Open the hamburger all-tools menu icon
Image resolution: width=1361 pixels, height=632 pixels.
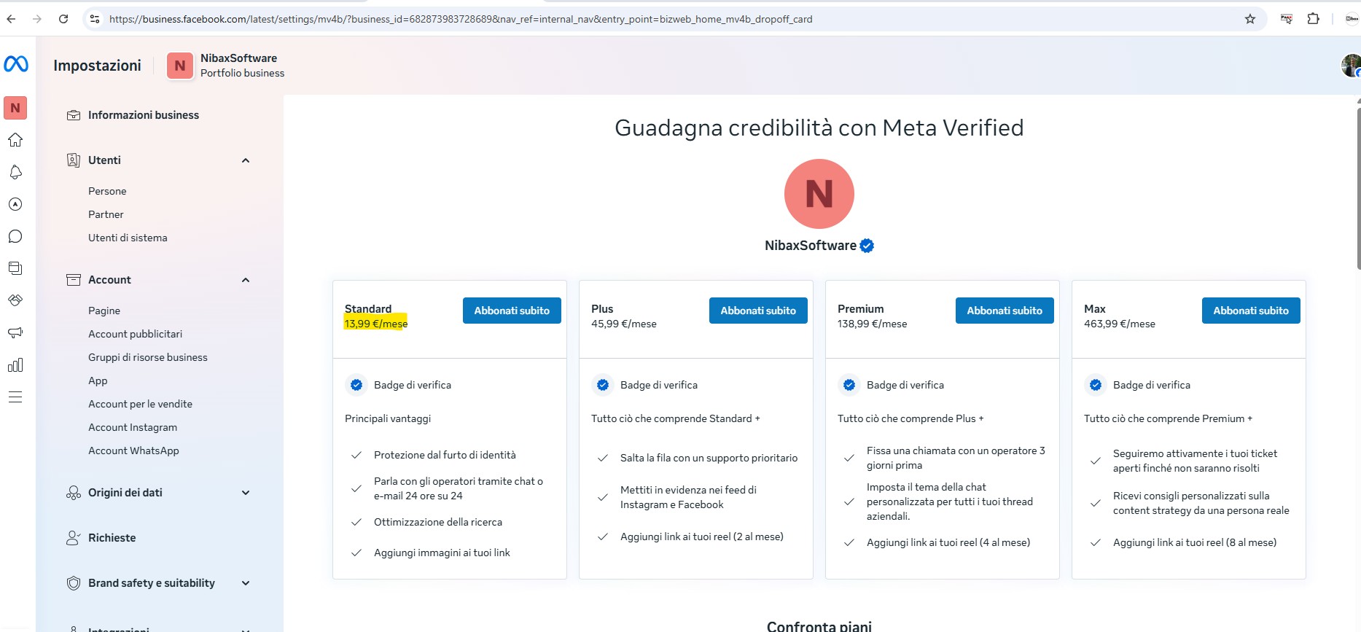[x=15, y=397]
